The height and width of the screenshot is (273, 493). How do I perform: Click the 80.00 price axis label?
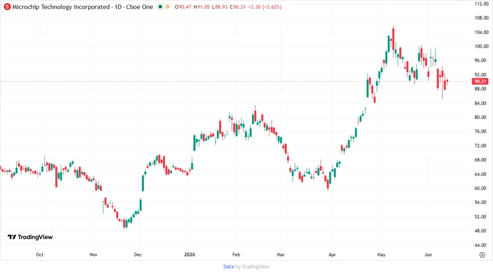click(481, 117)
